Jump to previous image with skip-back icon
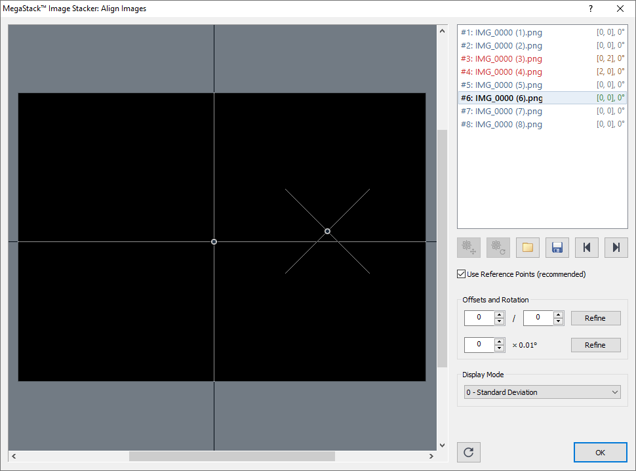This screenshot has width=636, height=471. [587, 247]
